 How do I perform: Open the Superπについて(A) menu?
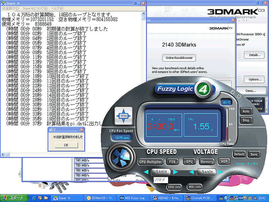coord(35,8)
